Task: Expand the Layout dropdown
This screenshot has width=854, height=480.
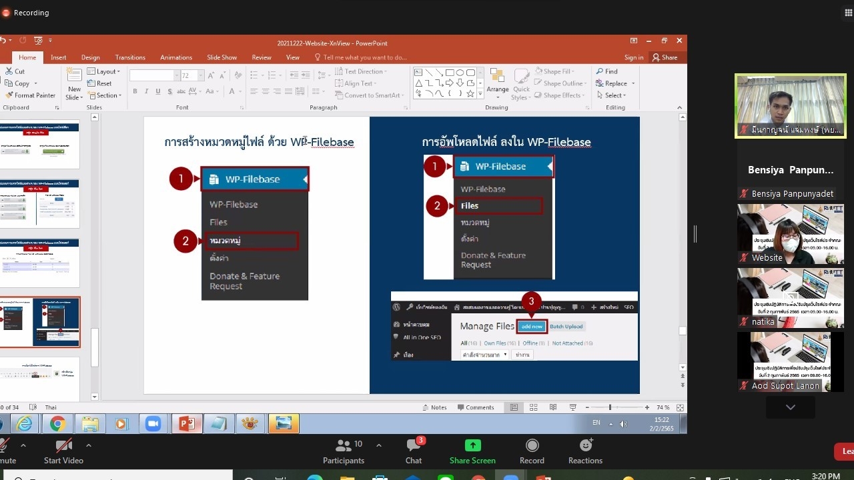Action: pos(103,71)
